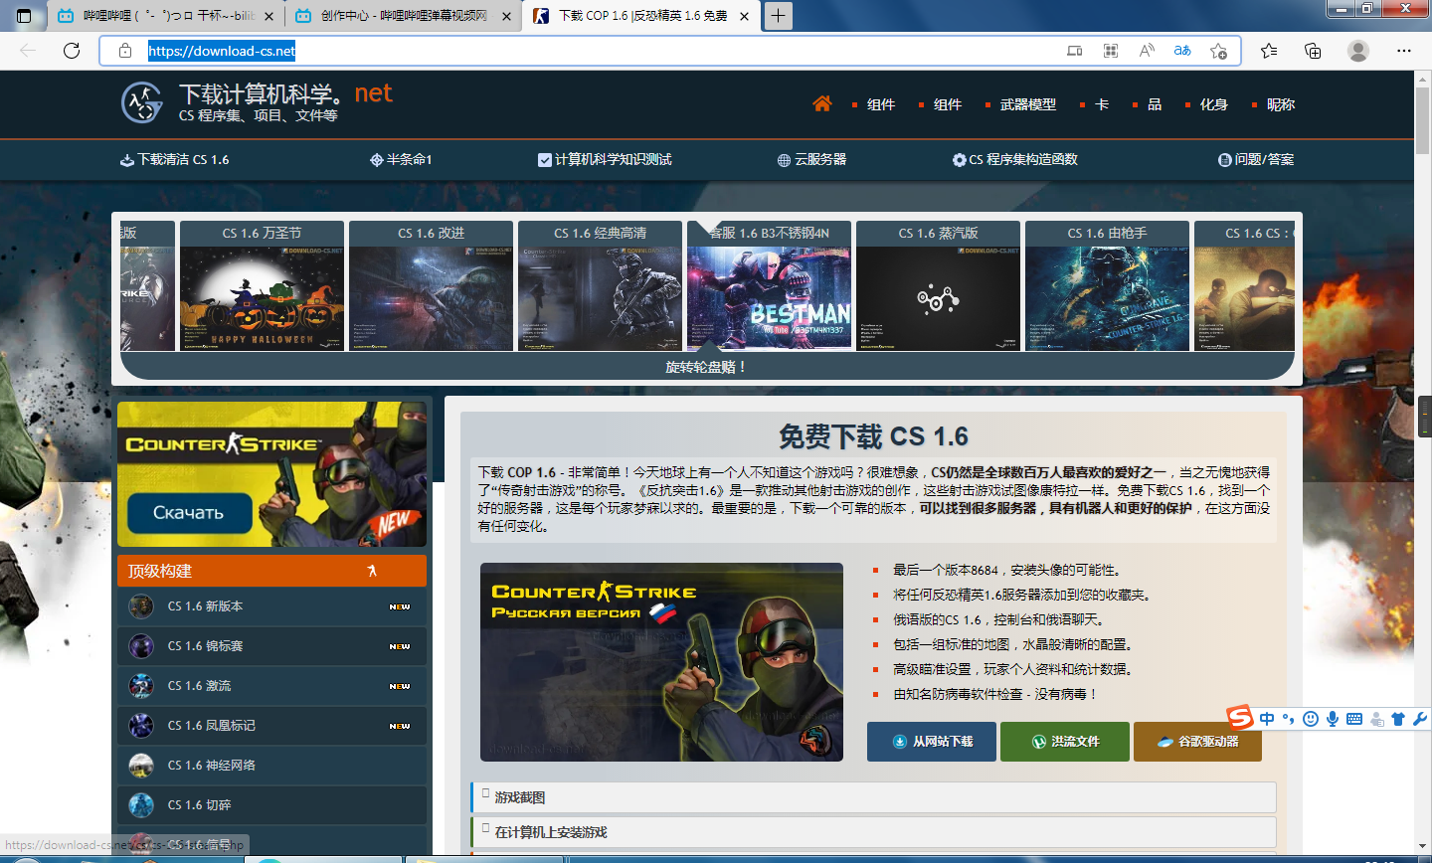Open the B3不锈钢4N Bestman thumbnail

pyautogui.click(x=769, y=285)
